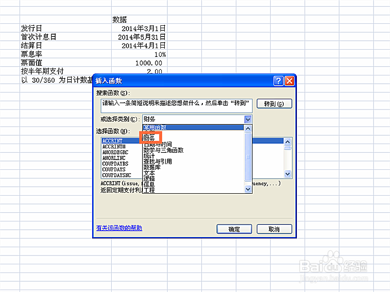
Task: Collapse the 或选择类别 dropdown arrow
Action: point(248,119)
